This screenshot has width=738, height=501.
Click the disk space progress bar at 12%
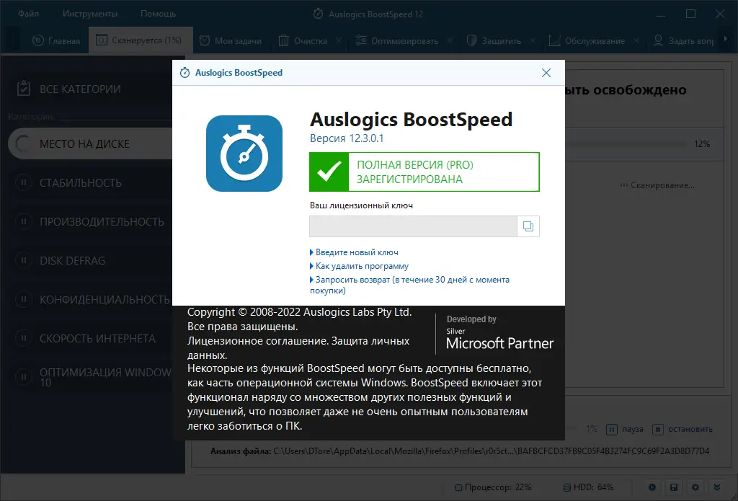coord(626,143)
